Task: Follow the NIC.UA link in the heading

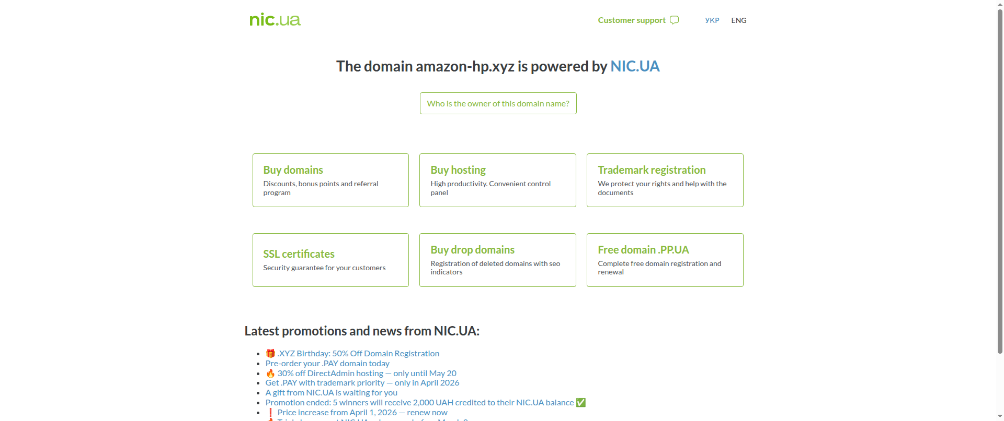Action: [635, 66]
